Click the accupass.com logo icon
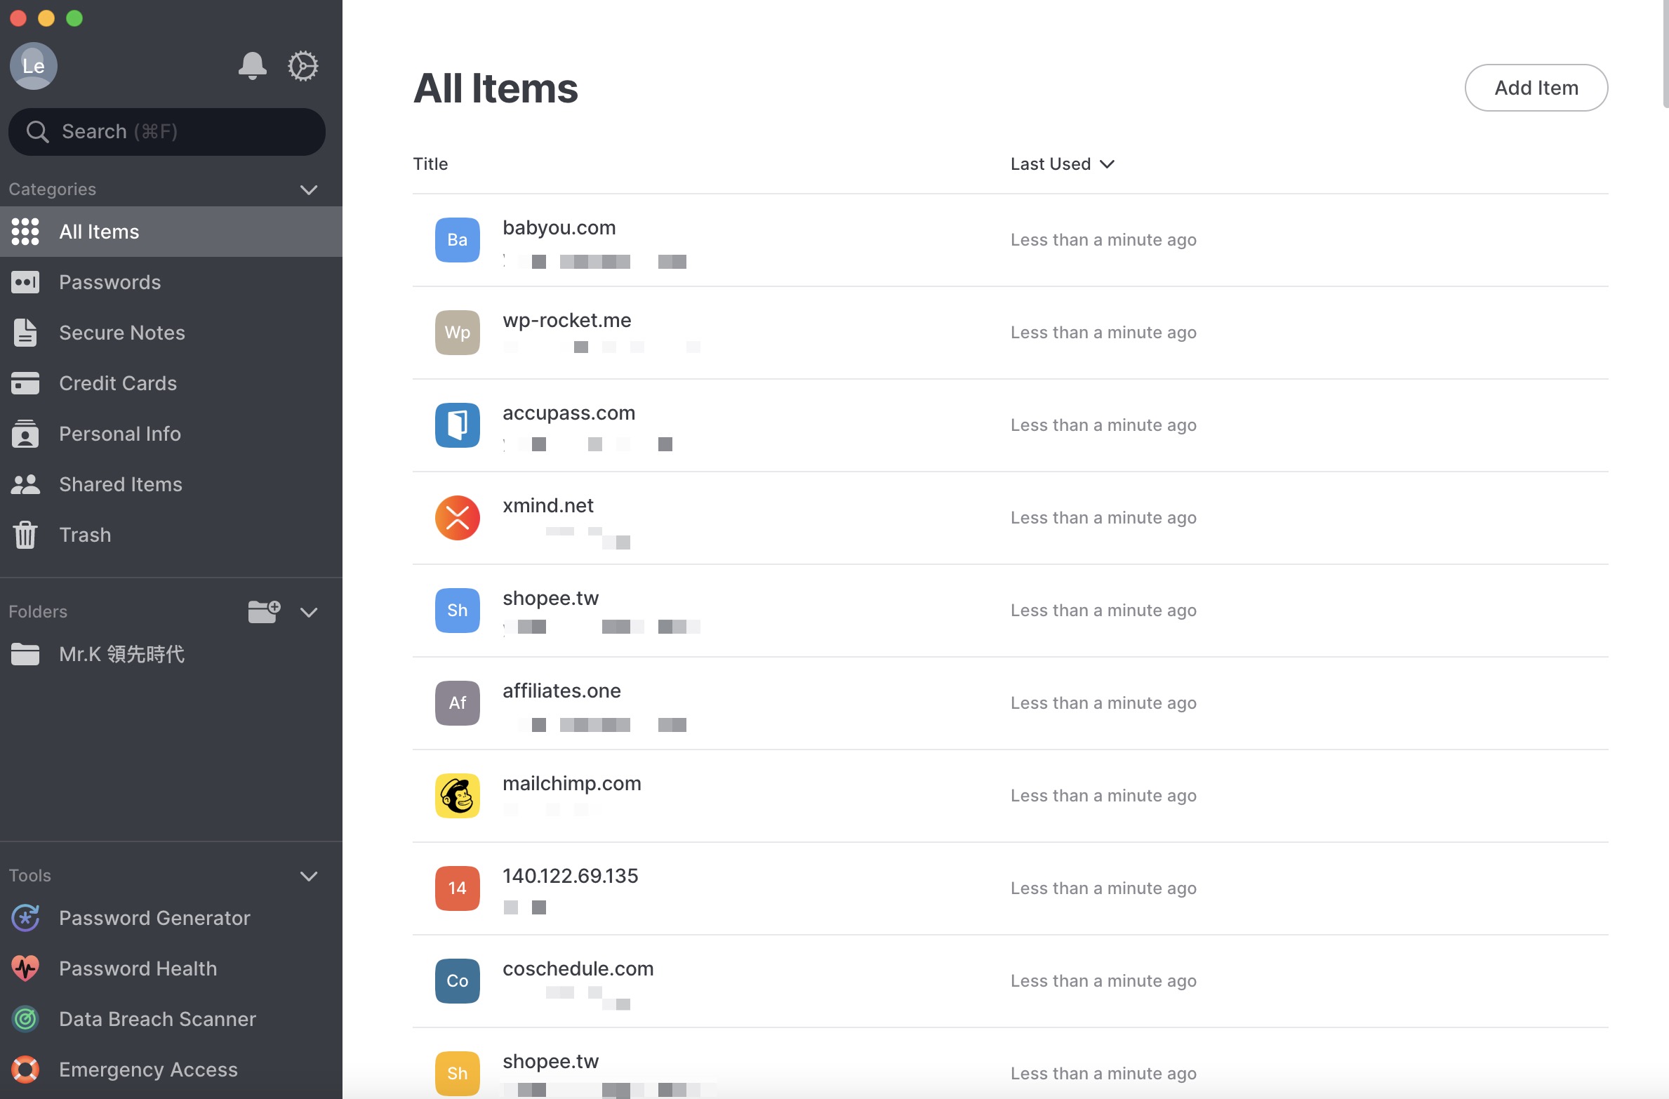 (x=458, y=425)
